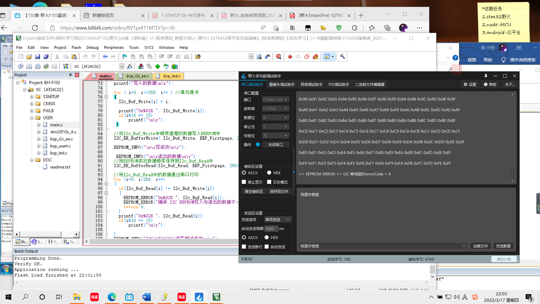The image size is (540, 304).
Task: Open the Peripherals menu in Keil
Action: [114, 48]
